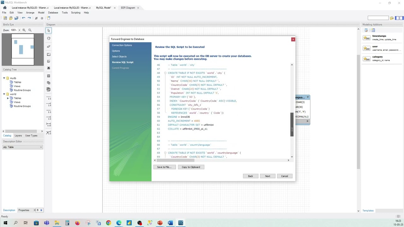
Task: Select relationship using existing columns tool
Action: tap(49, 132)
